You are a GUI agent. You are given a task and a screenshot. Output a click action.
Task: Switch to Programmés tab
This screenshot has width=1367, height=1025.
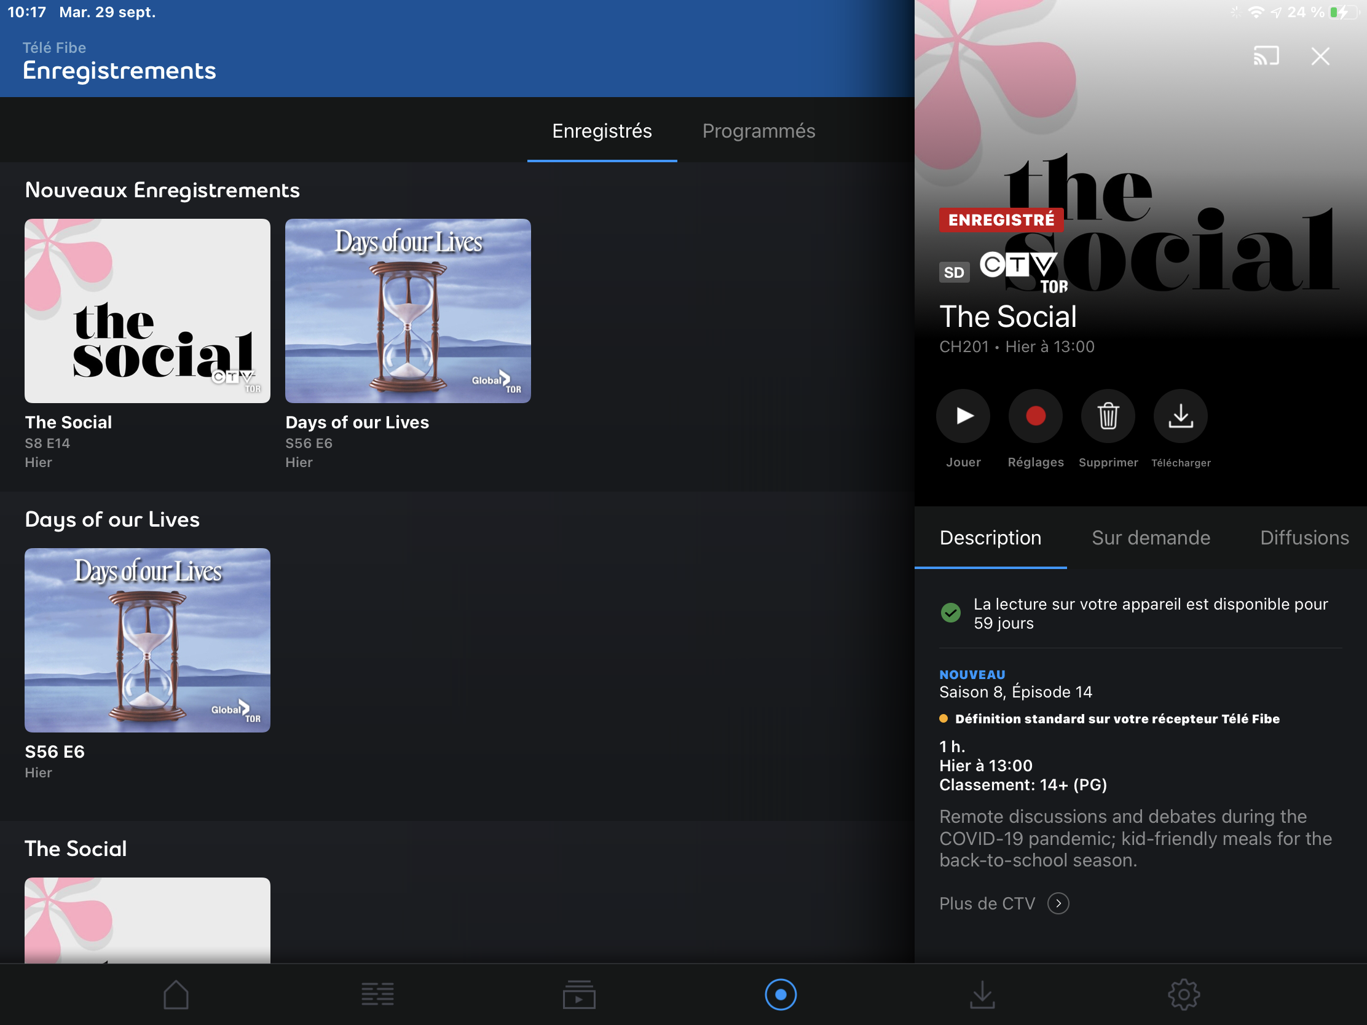[x=758, y=131]
